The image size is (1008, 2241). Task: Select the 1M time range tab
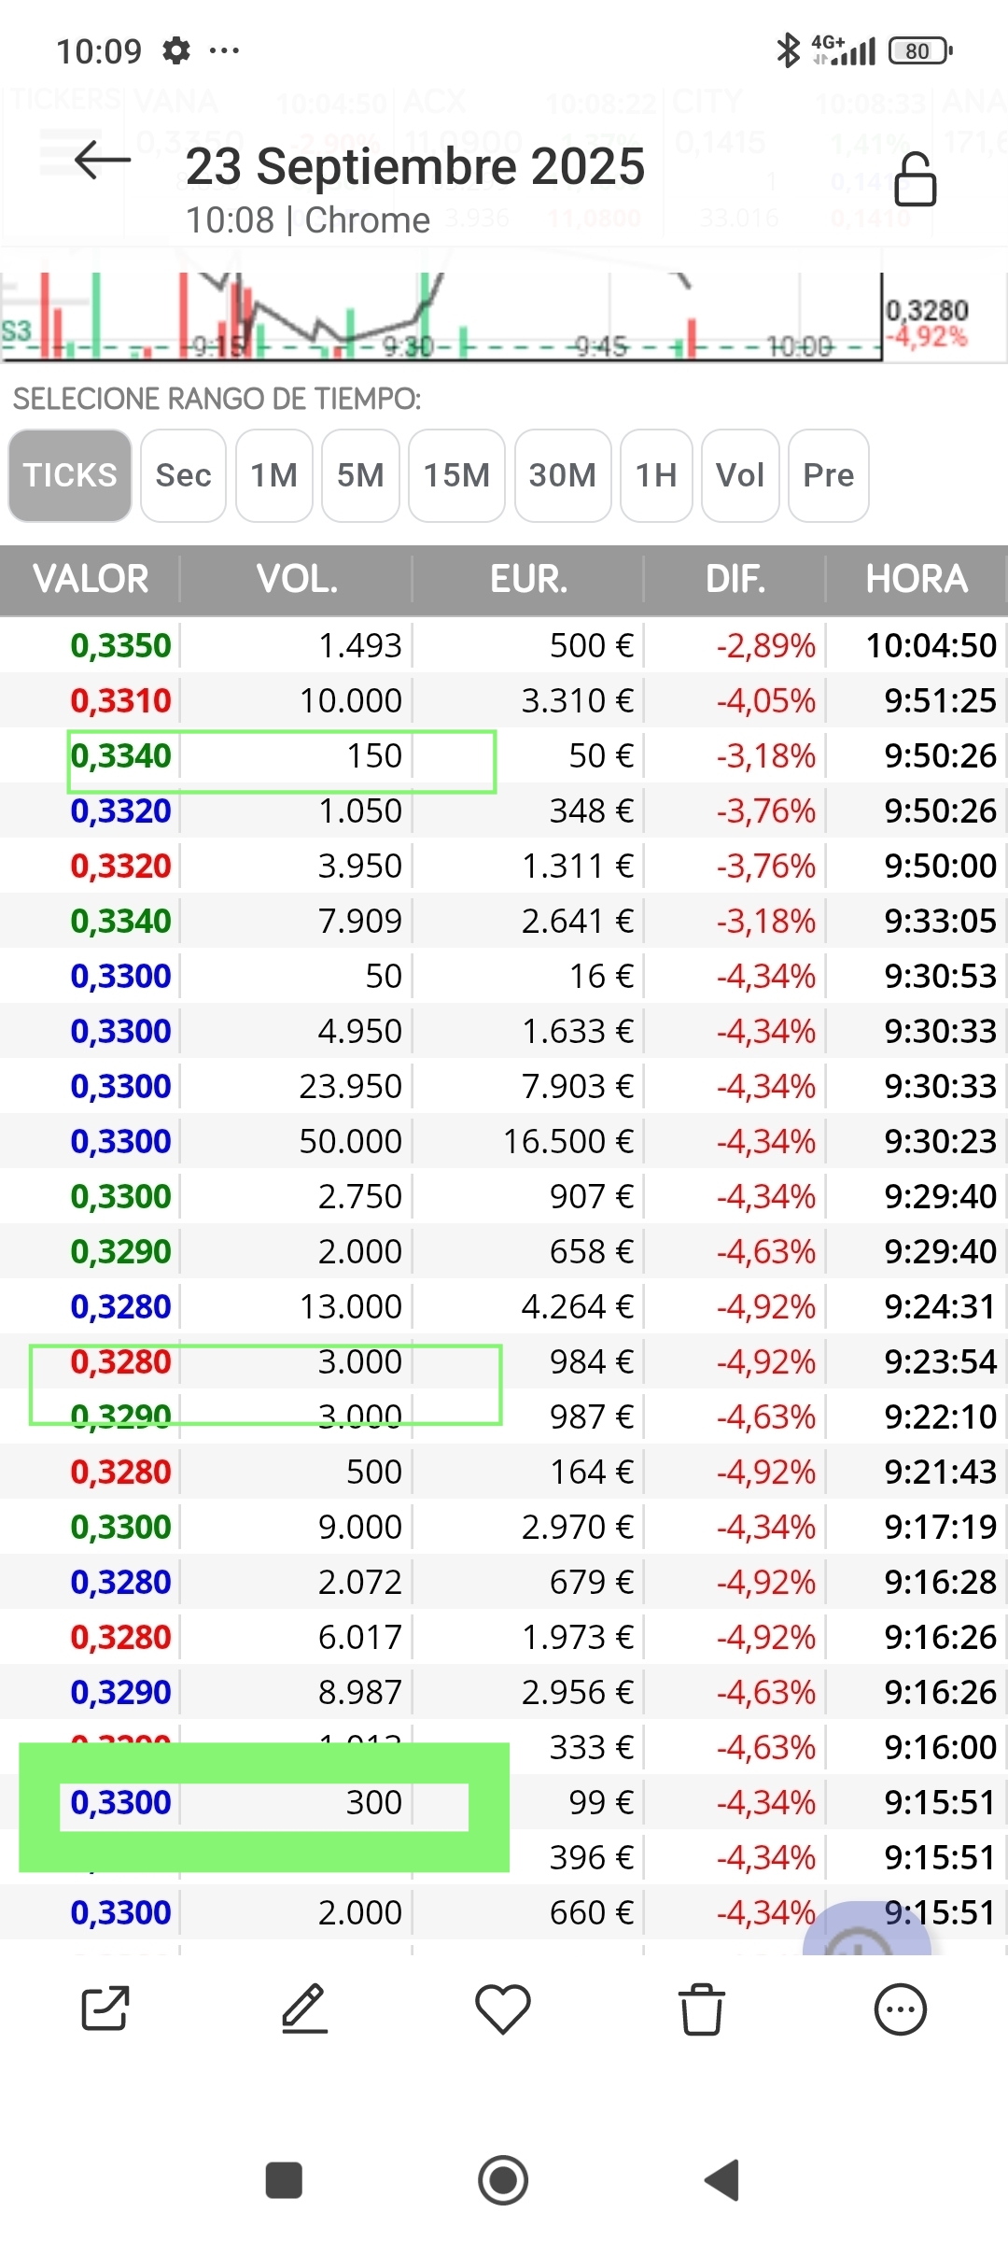pyautogui.click(x=274, y=475)
